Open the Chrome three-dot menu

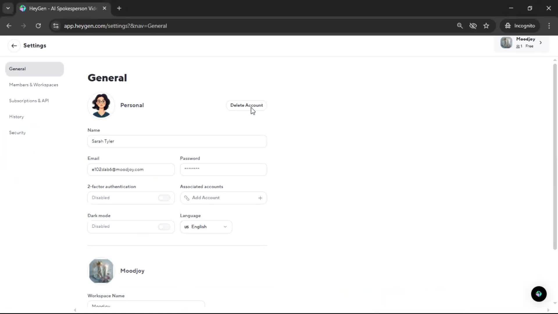tap(549, 26)
